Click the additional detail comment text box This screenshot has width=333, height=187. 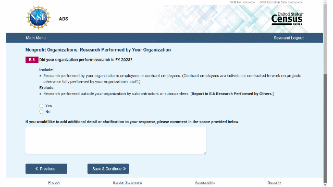pyautogui.click(x=116, y=140)
